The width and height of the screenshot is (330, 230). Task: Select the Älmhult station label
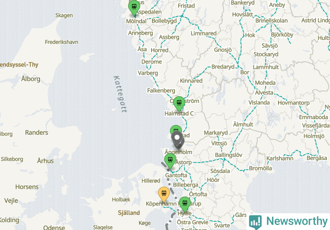pos(243,124)
